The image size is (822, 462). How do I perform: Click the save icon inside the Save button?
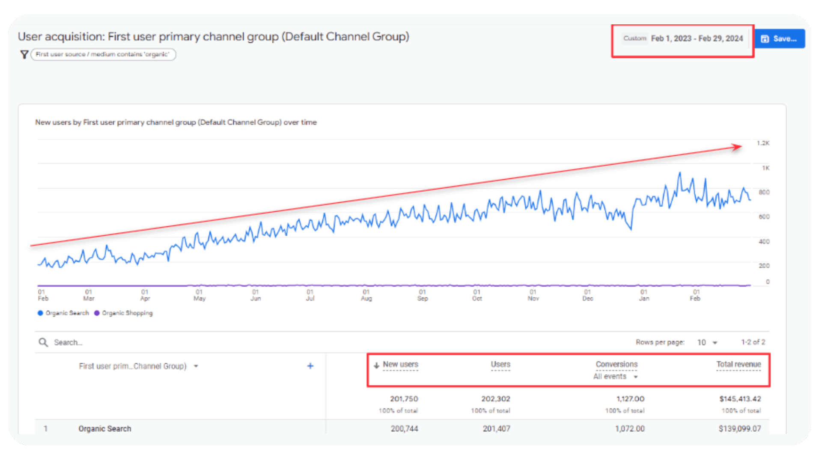pos(765,39)
